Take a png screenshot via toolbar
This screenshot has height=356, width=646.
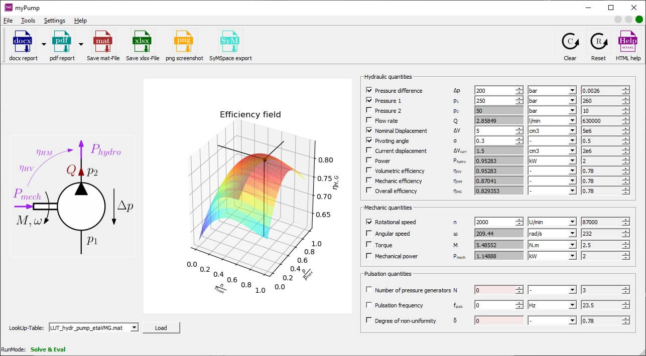pyautogui.click(x=184, y=42)
